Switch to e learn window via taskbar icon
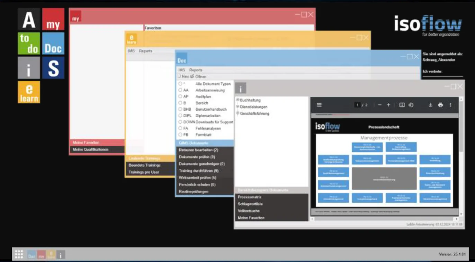475x262 pixels. coord(51,255)
